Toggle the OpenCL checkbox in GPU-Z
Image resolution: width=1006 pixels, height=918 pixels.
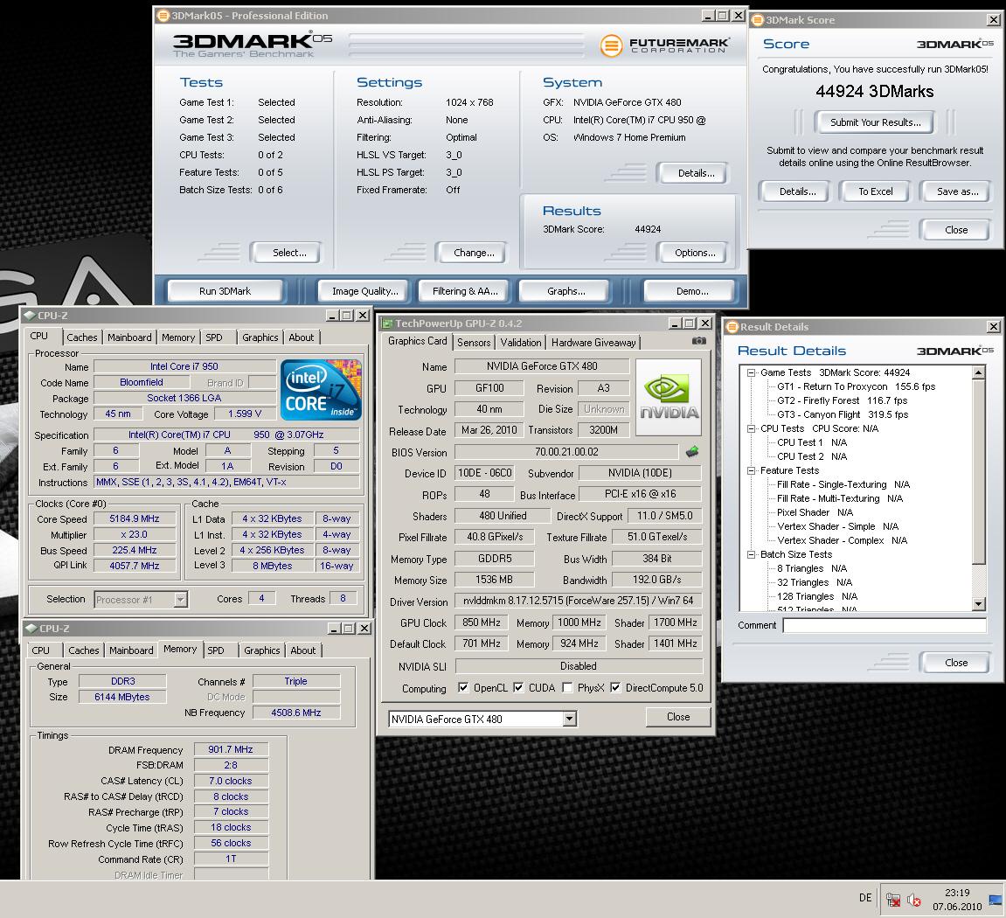463,687
